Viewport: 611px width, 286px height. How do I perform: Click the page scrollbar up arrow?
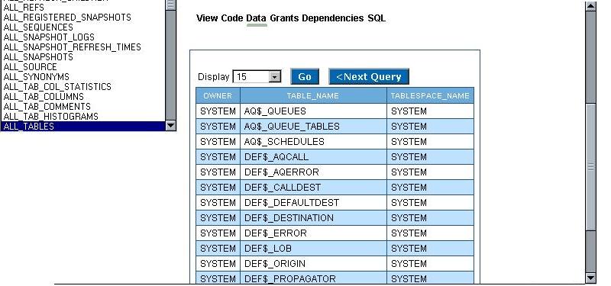[x=590, y=6]
